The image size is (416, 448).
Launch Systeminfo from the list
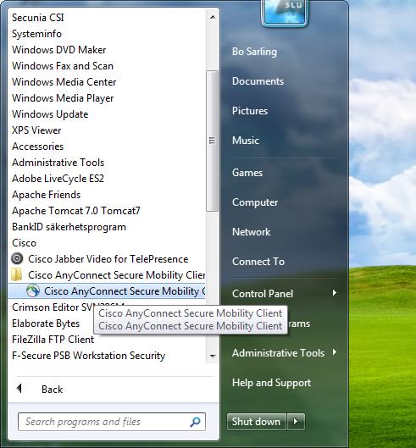click(36, 34)
